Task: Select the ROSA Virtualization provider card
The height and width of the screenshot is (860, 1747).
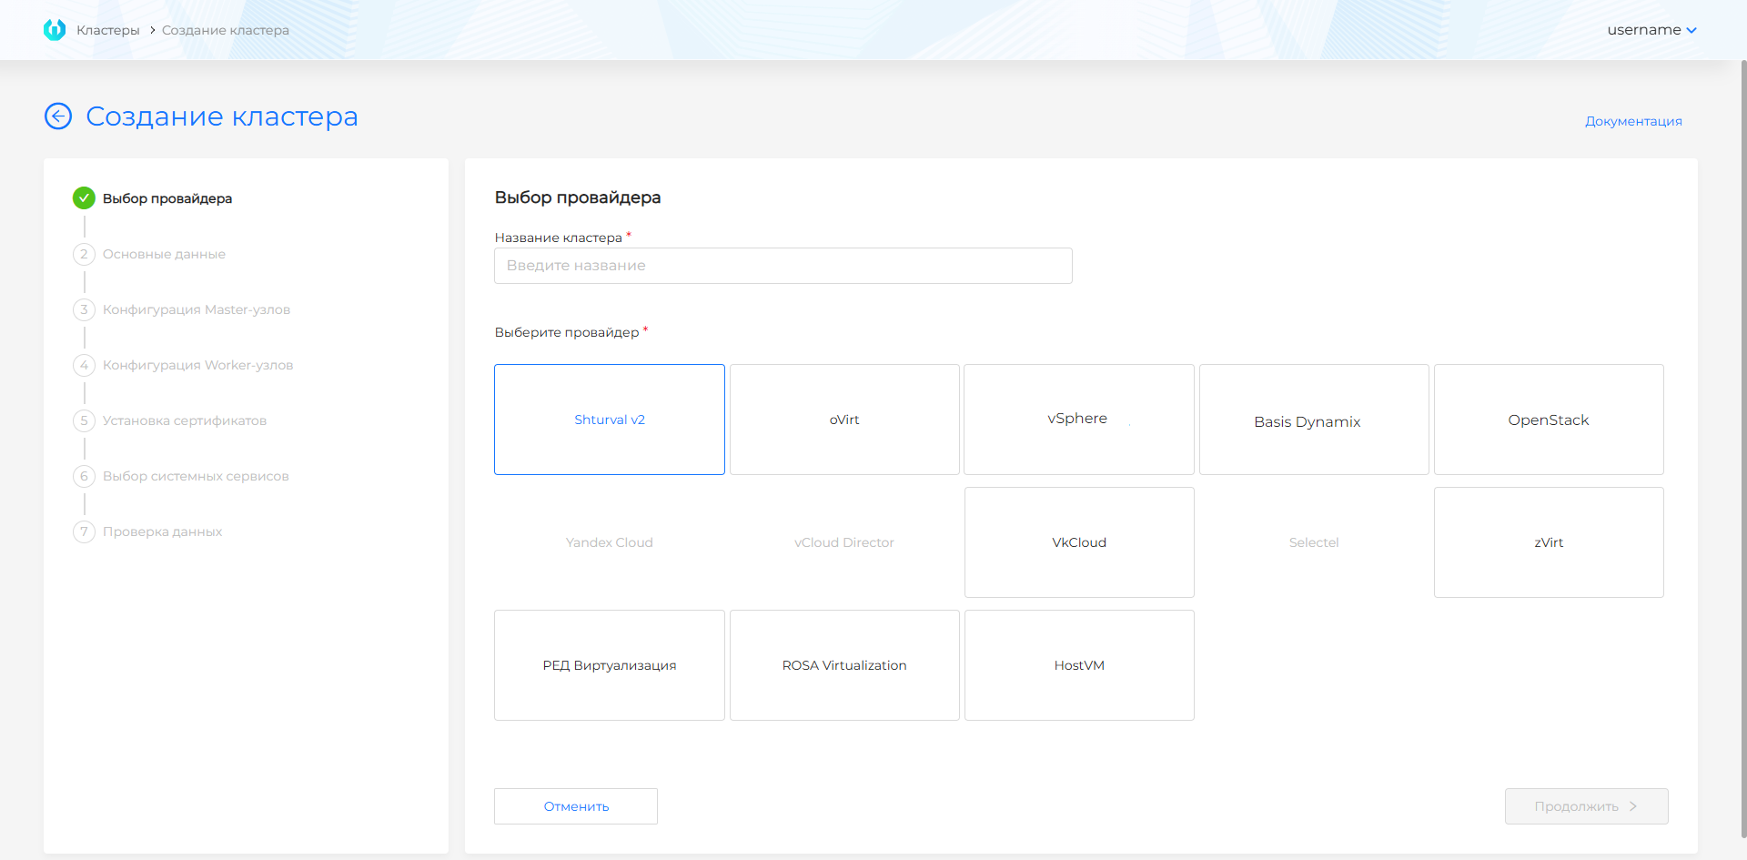Action: [x=844, y=665]
